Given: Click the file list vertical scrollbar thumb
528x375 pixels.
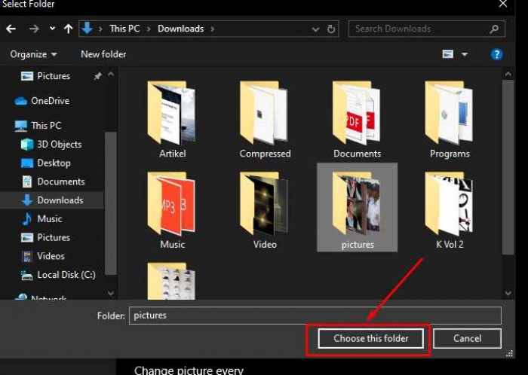Looking at the screenshot, I should [508, 167].
